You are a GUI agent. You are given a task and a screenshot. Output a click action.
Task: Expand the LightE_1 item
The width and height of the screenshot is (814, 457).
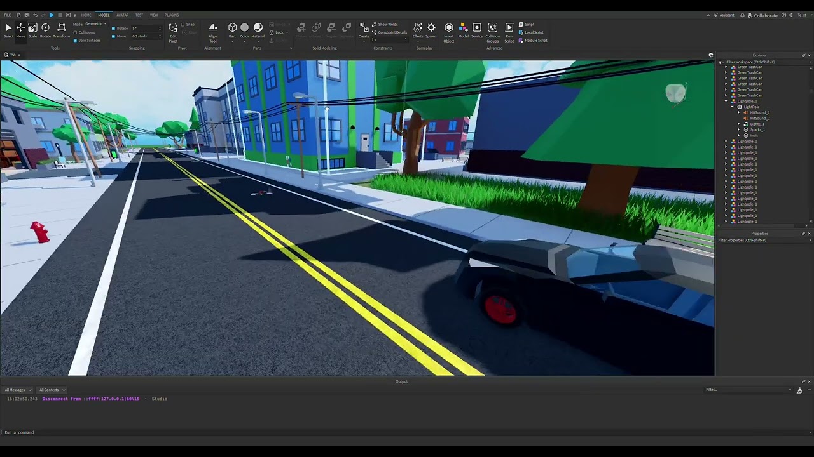click(x=739, y=124)
